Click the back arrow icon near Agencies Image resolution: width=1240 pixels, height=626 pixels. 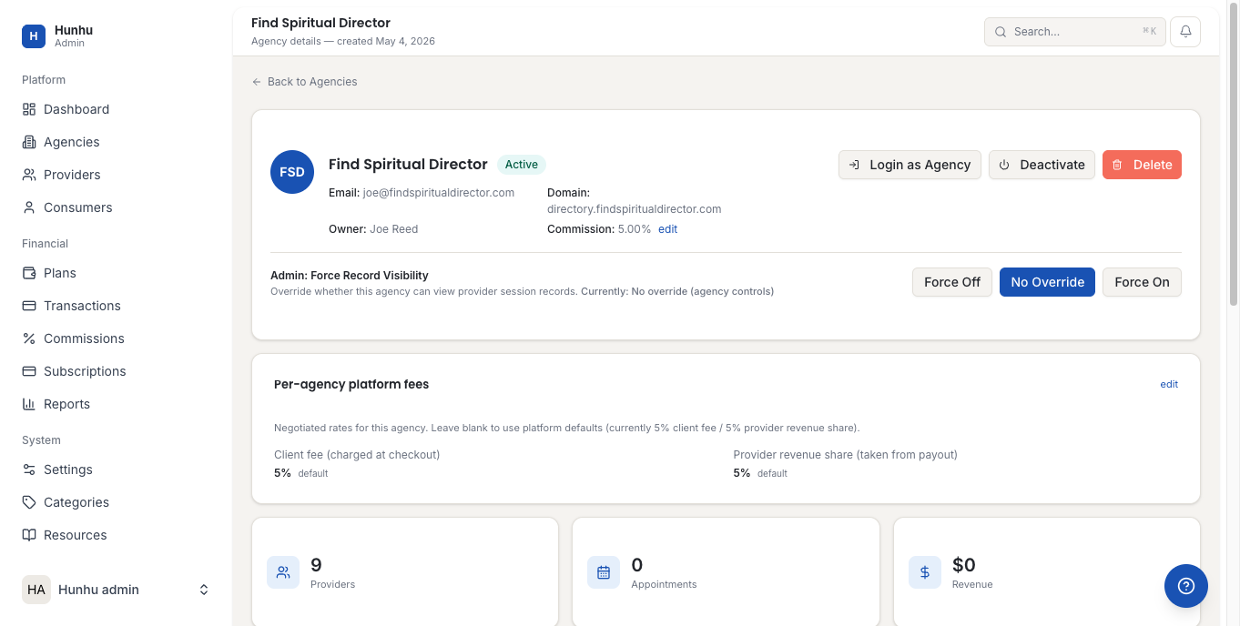[257, 82]
